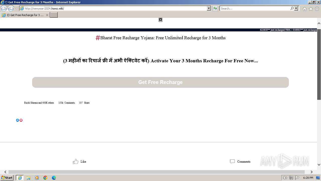Click the red heart reaction icon
The height and width of the screenshot is (181, 321).
(21, 120)
